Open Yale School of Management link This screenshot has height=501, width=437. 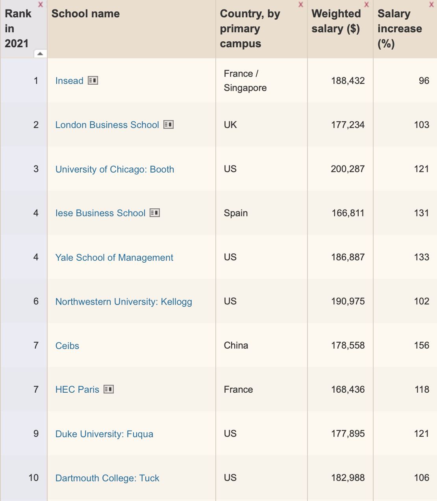114,258
